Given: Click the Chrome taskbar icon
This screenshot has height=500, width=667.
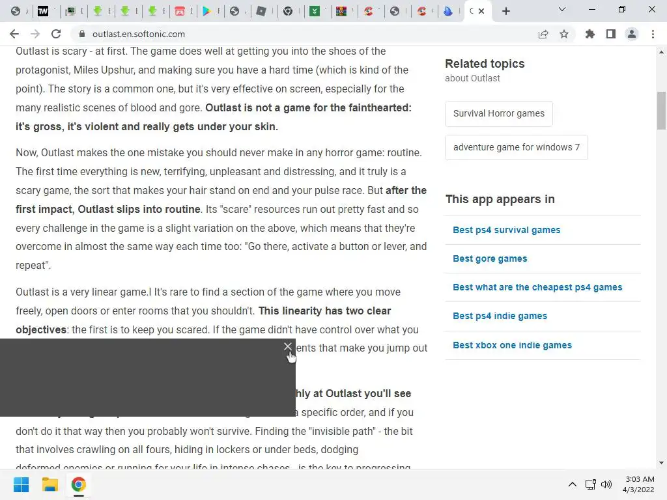Looking at the screenshot, I should [78, 484].
